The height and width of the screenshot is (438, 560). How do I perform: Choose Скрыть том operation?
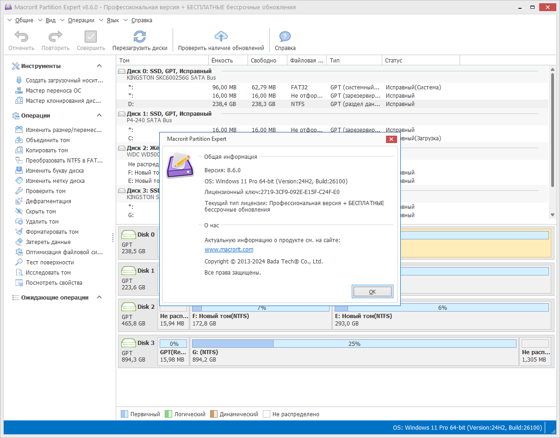pyautogui.click(x=36, y=211)
